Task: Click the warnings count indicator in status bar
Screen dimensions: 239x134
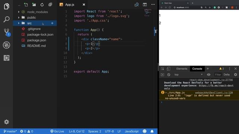Action: [30, 131]
